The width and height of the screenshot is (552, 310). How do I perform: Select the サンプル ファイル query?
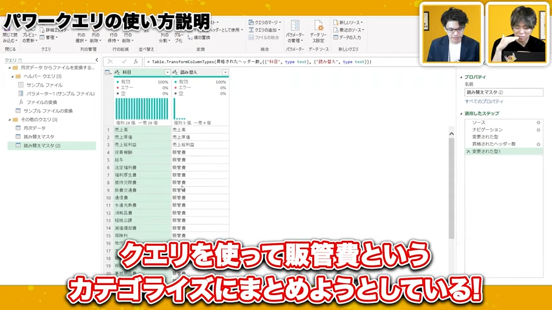pos(45,85)
